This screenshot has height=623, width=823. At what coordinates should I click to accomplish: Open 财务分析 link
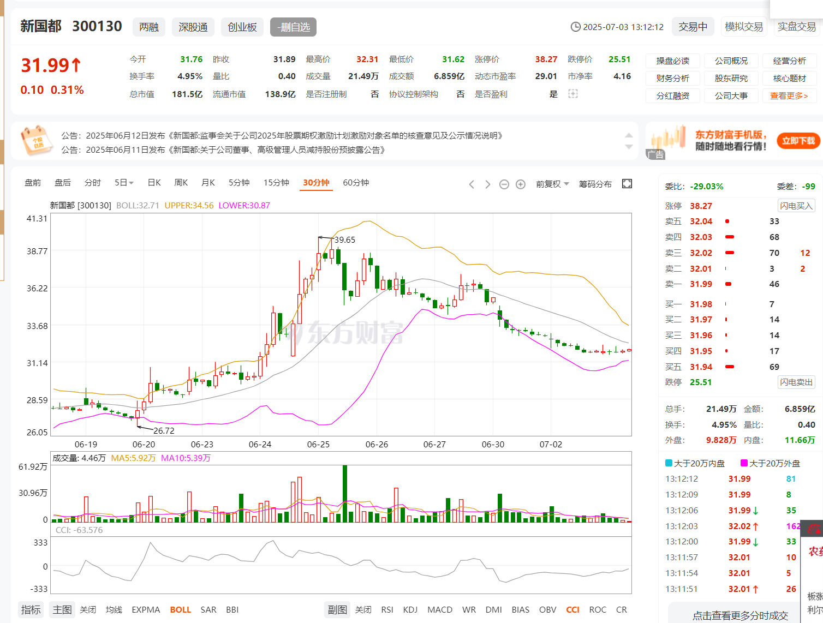coord(673,79)
